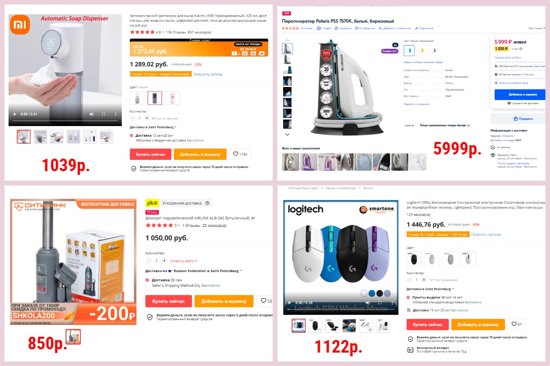Choose the white and turquoise Polaris color variant

(409, 50)
